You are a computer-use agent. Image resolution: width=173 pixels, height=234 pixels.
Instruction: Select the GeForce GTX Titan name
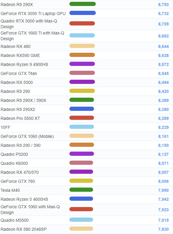[x=19, y=73]
